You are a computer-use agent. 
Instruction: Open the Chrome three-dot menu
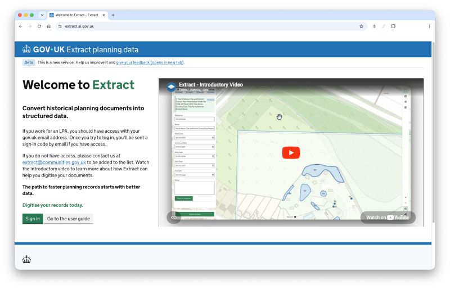(429, 26)
